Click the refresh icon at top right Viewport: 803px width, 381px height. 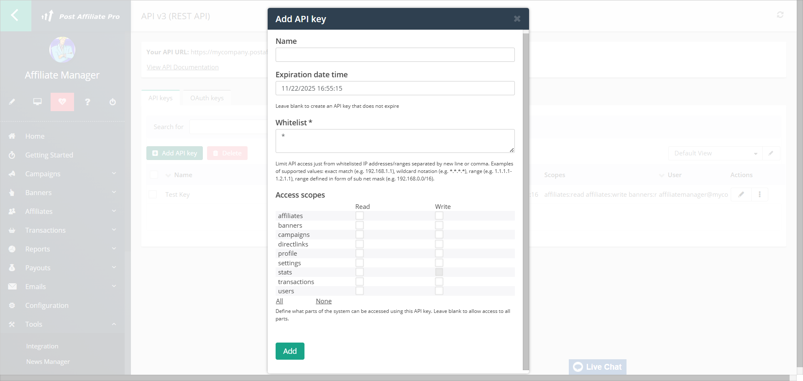[x=780, y=15]
